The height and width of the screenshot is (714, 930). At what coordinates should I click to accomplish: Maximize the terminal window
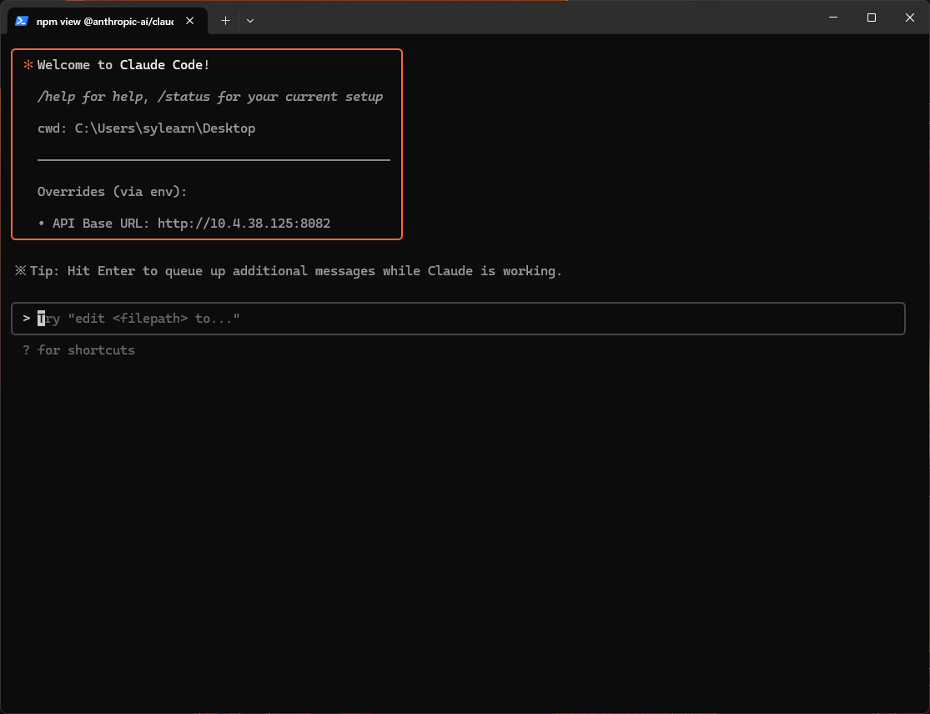[872, 18]
